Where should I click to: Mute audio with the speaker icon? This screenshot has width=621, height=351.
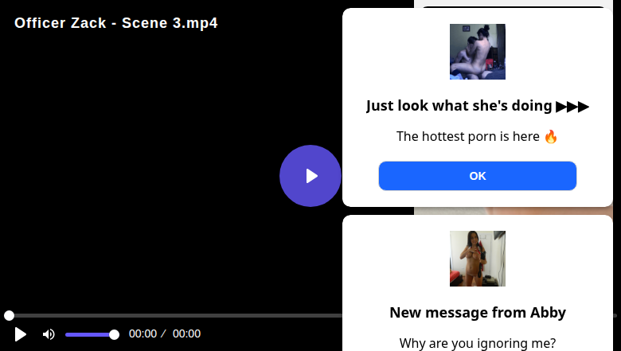click(x=49, y=334)
